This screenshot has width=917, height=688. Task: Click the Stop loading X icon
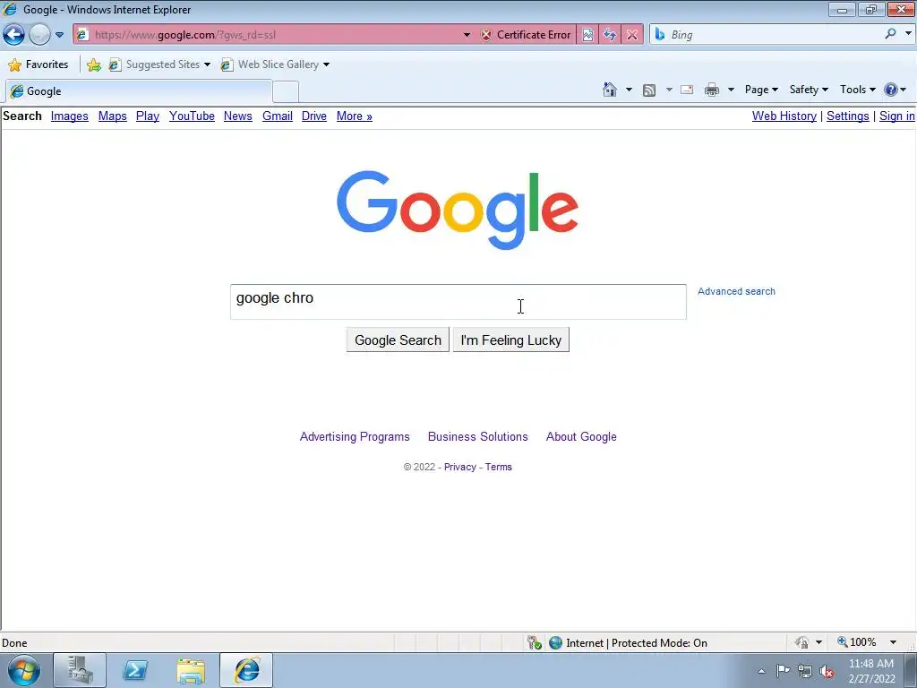point(632,35)
